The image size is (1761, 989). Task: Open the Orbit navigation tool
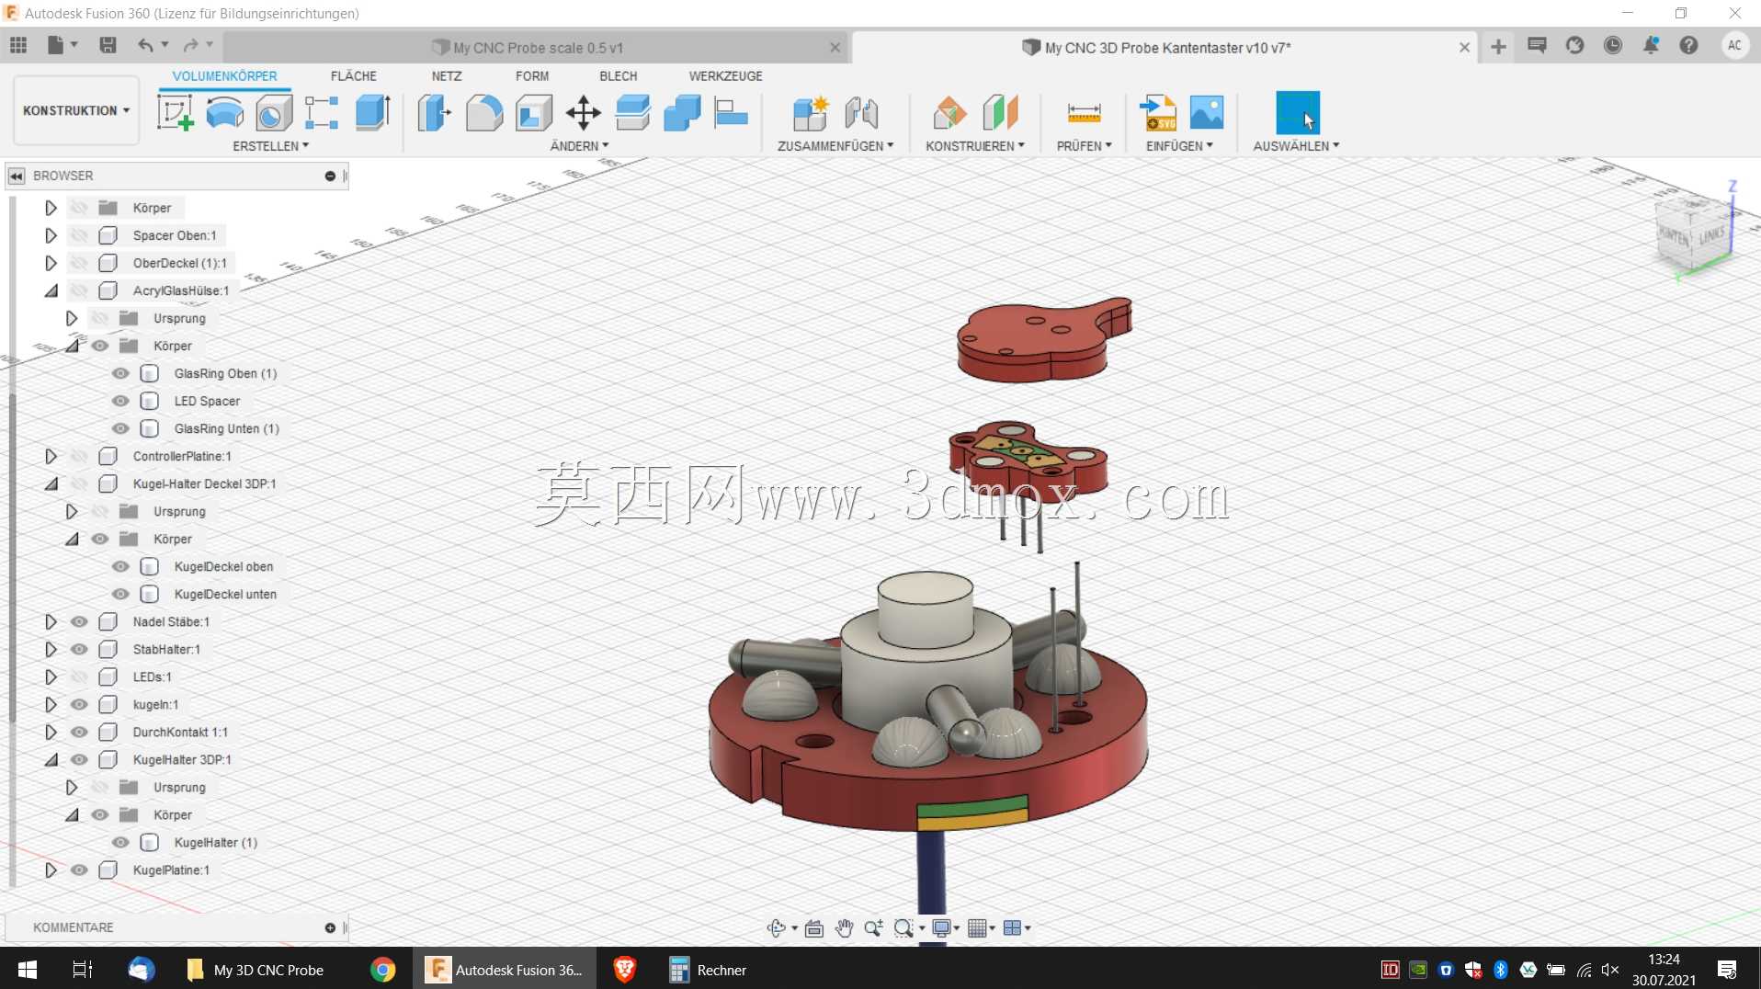point(777,928)
